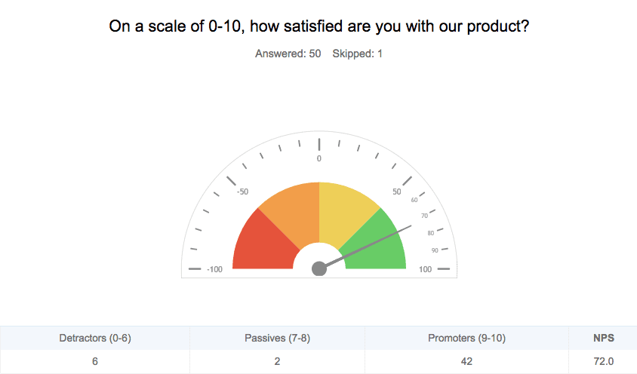Click the -100 gauge label

point(214,269)
